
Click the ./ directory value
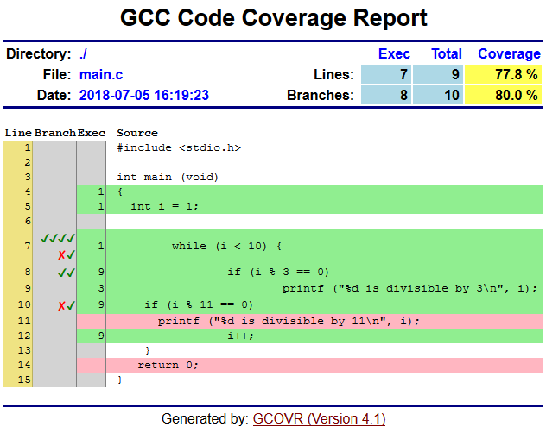[84, 53]
